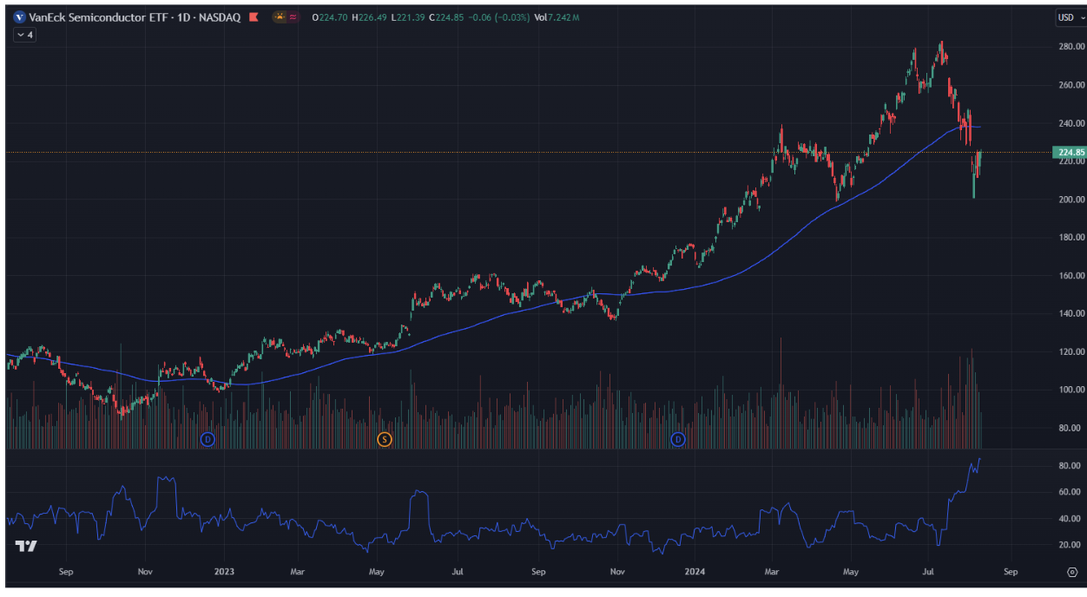This screenshot has height=597, width=1087.
Task: Click the 180.00 price axis label
Action: [x=1071, y=237]
